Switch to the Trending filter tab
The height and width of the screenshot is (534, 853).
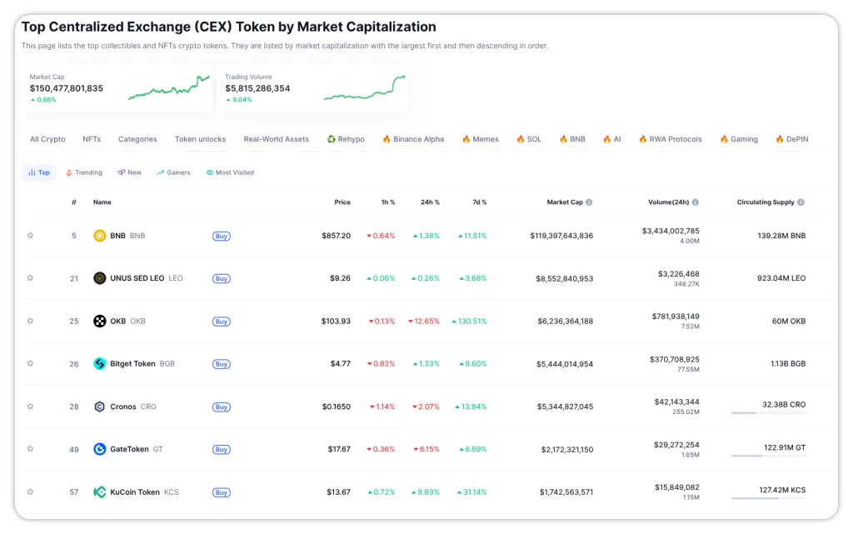[83, 172]
